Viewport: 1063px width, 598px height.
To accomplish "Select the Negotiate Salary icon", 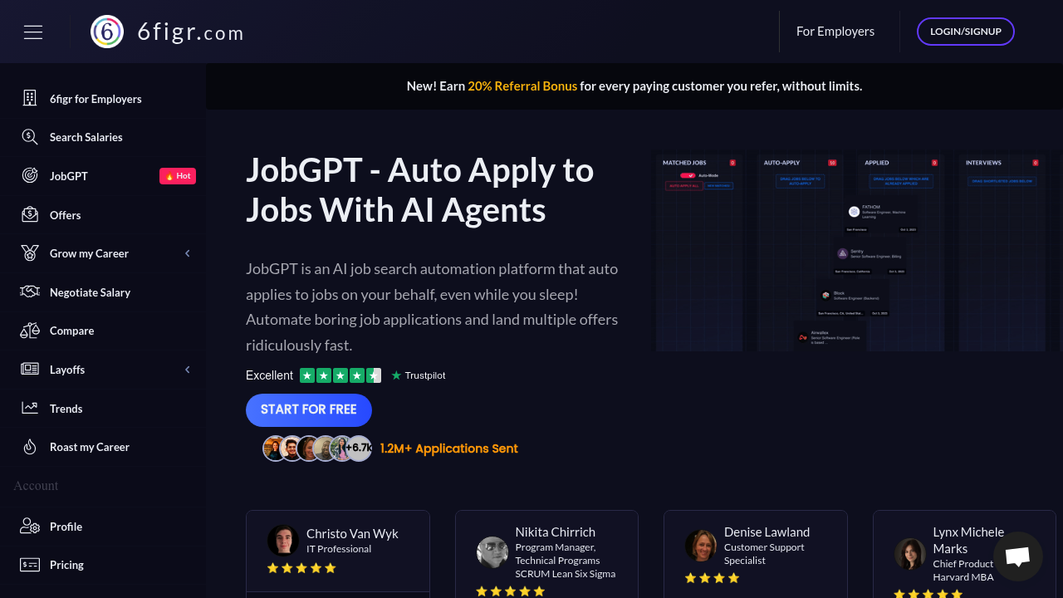I will point(29,292).
